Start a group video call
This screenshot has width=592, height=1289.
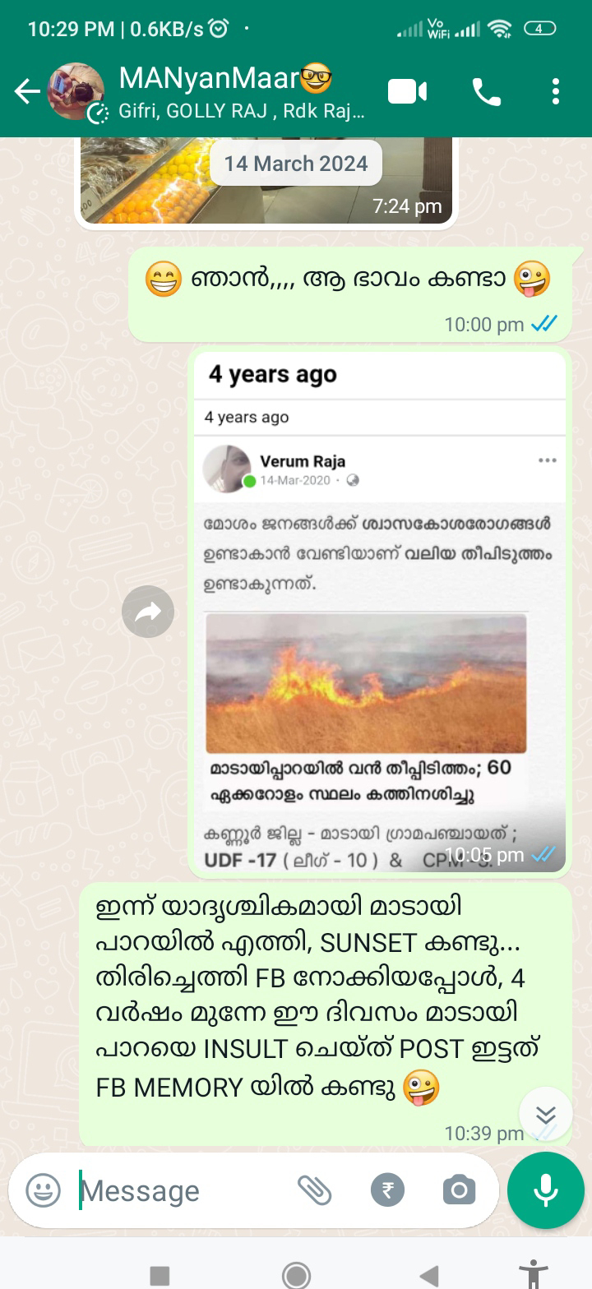pos(407,91)
